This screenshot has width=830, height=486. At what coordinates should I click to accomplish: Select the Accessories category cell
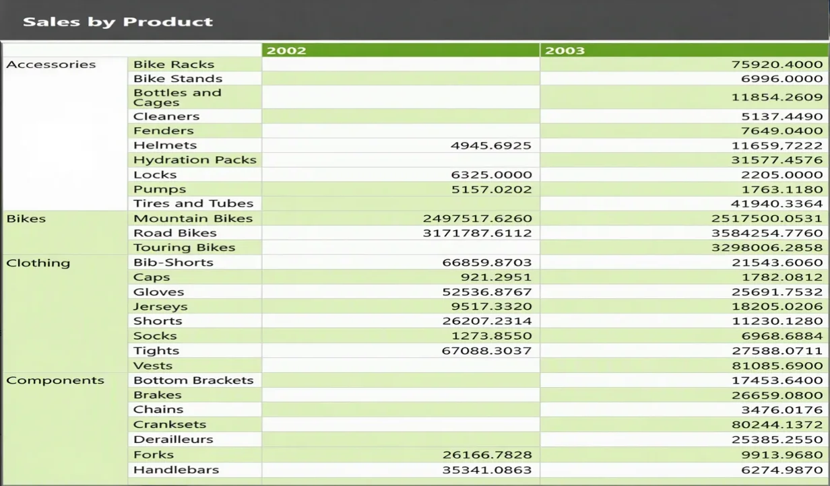65,134
